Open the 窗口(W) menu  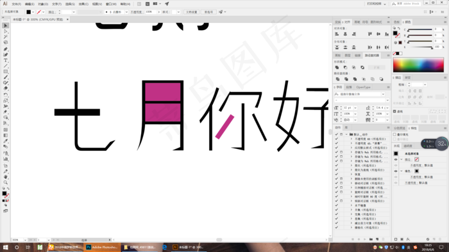pyautogui.click(x=111, y=4)
